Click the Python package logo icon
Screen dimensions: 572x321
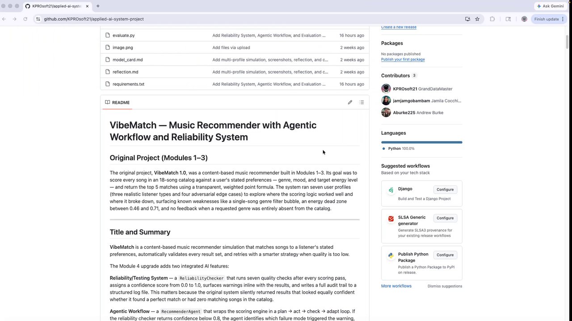[x=391, y=255]
